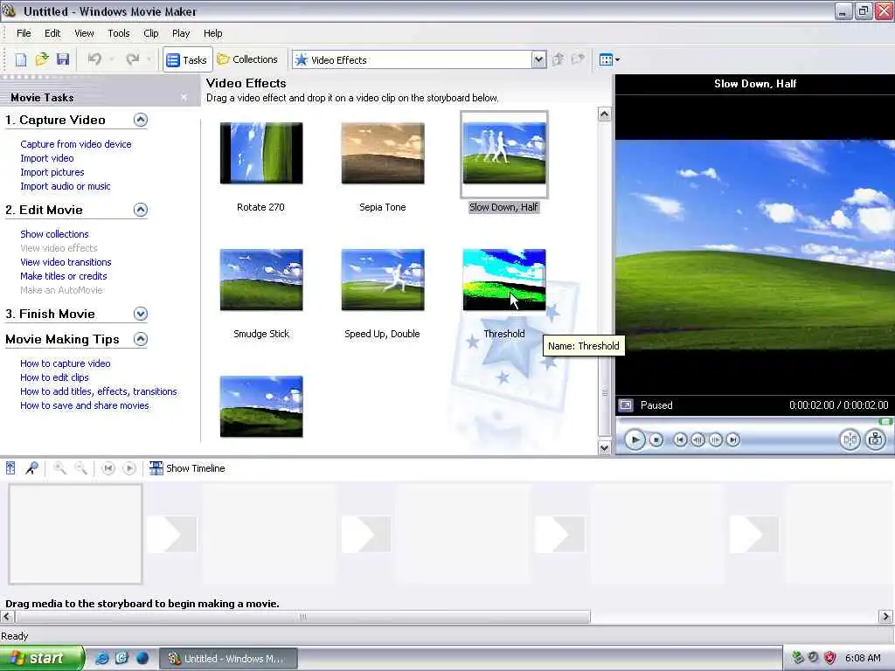
Task: Click the first empty storyboard clip cell
Action: click(75, 534)
